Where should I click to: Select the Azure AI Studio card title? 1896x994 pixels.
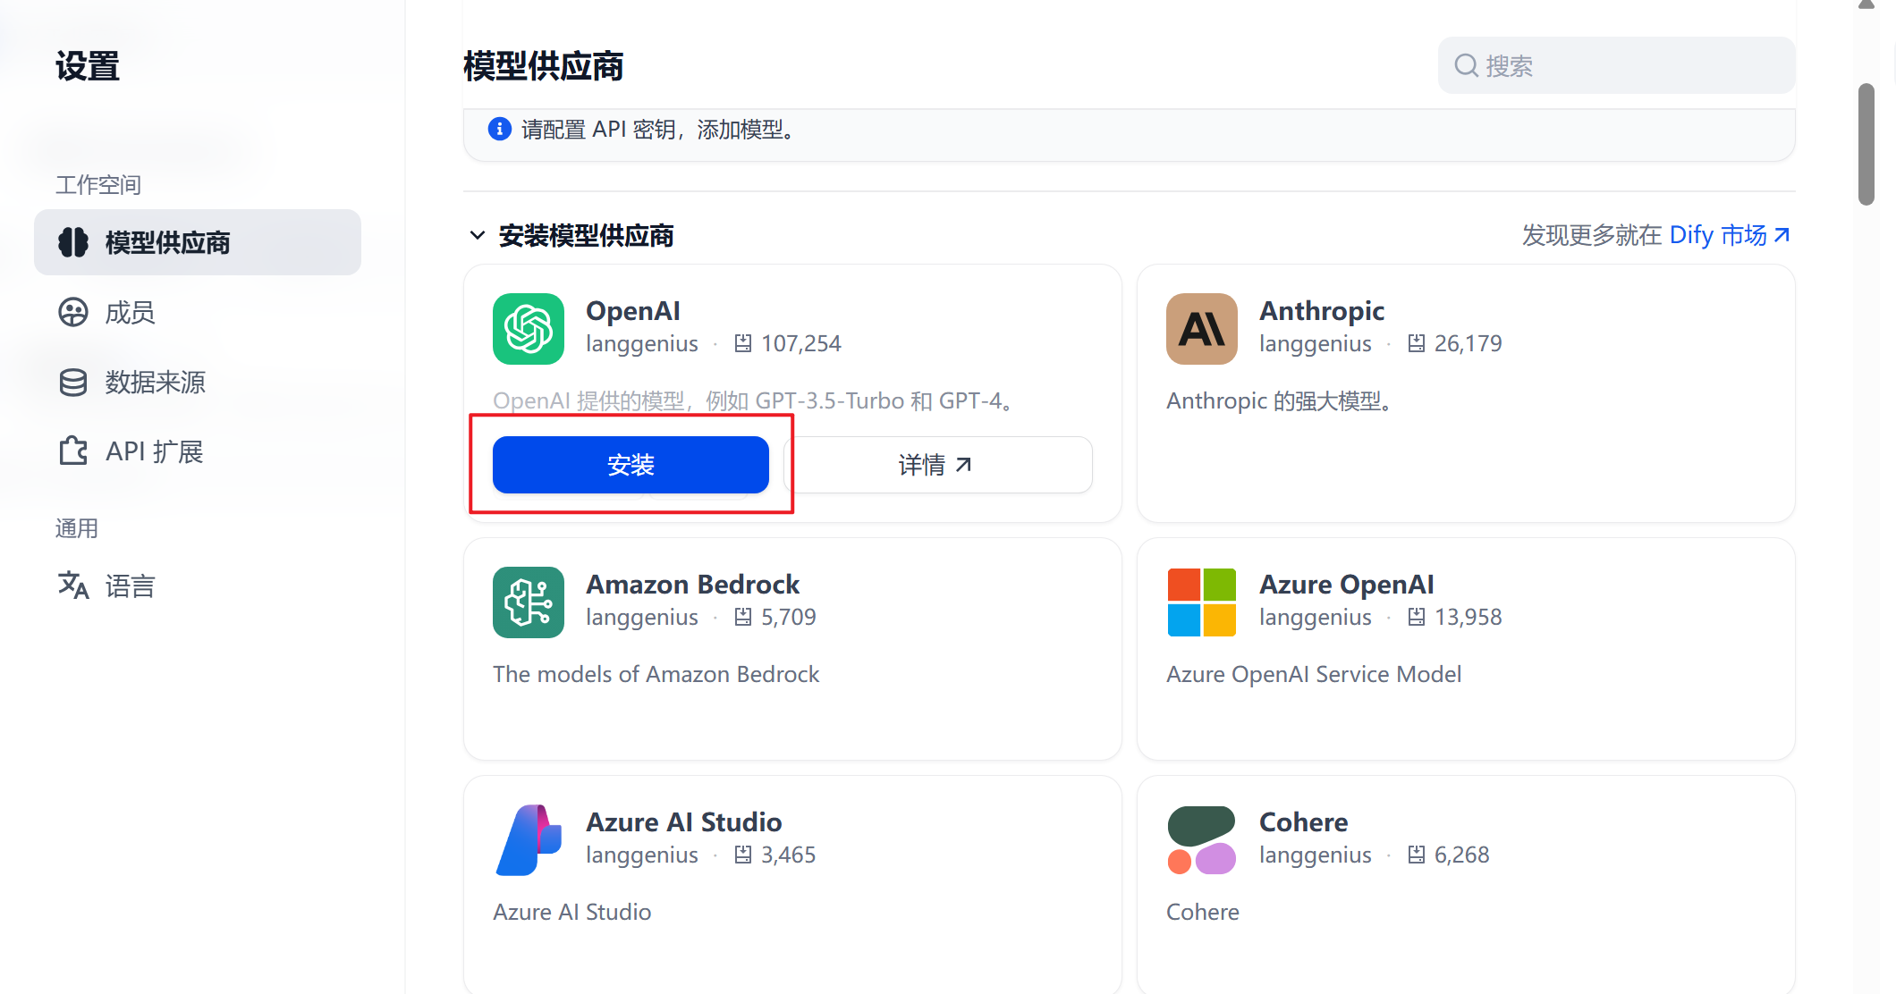tap(684, 821)
